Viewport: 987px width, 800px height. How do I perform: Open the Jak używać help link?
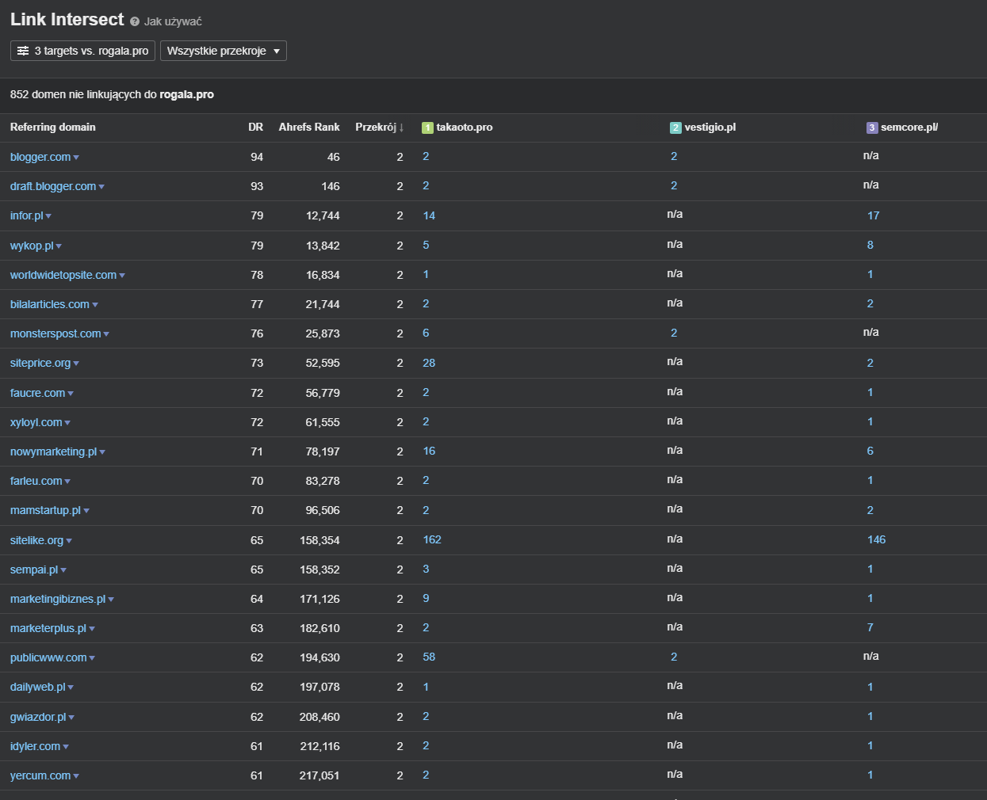(x=173, y=21)
